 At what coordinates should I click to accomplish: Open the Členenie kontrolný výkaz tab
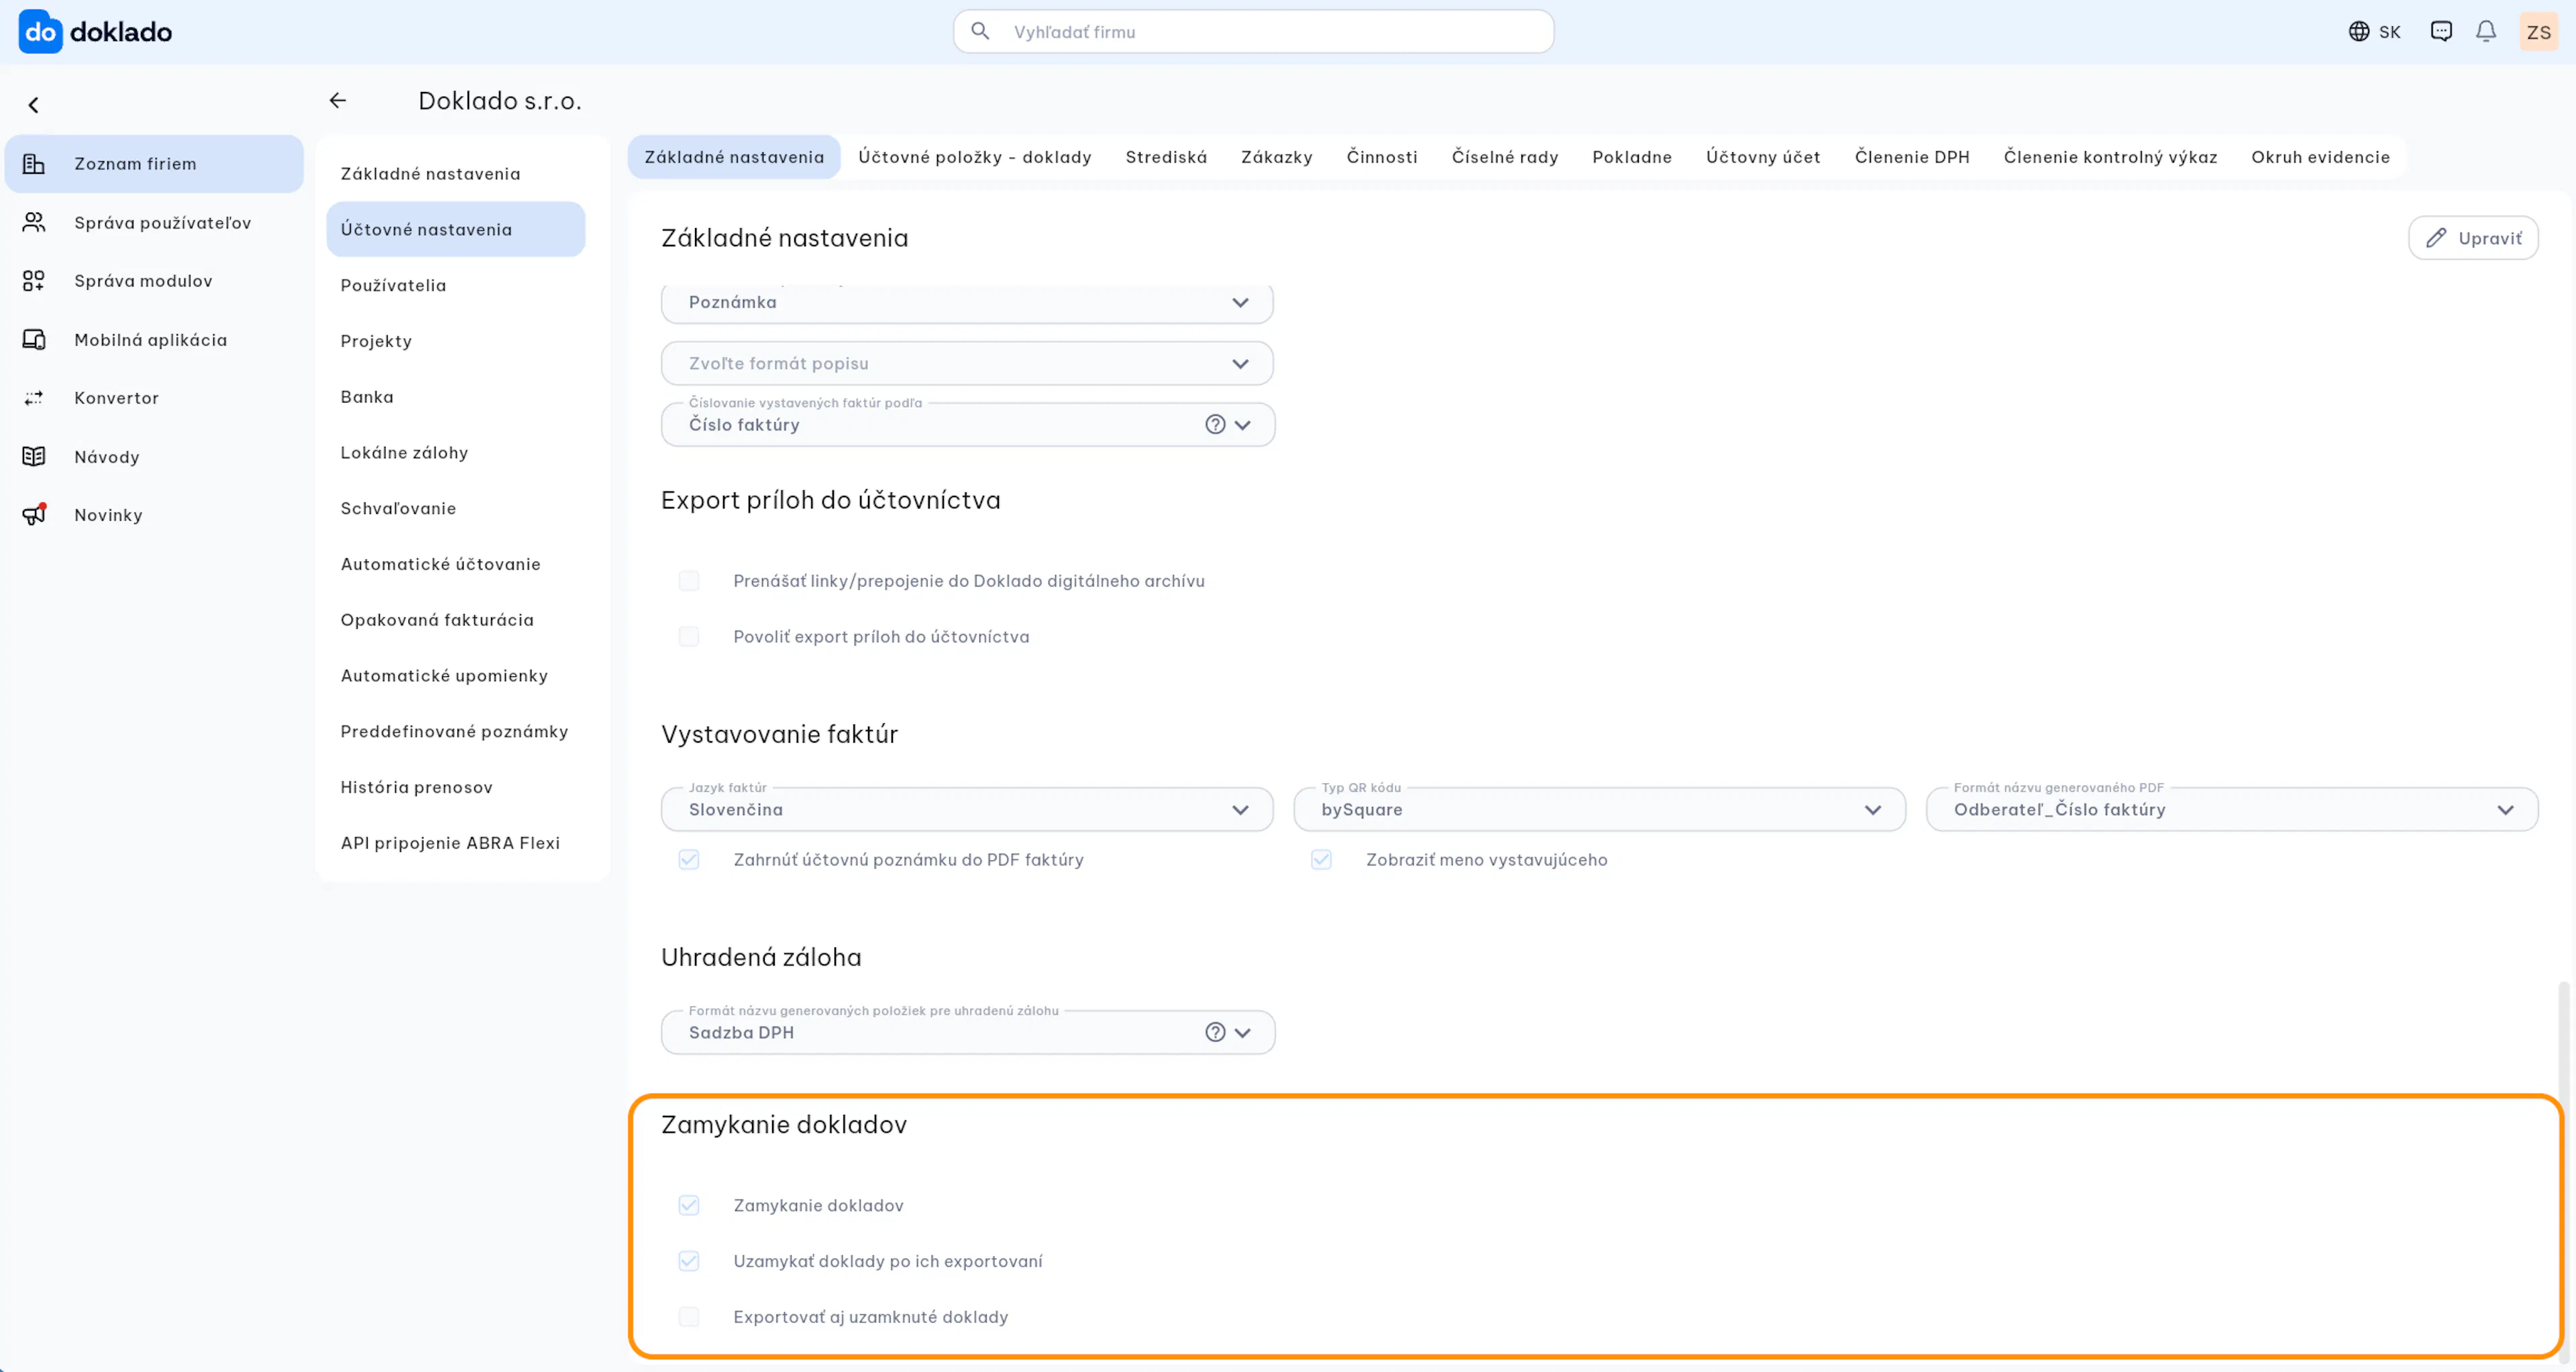pyautogui.click(x=2110, y=157)
